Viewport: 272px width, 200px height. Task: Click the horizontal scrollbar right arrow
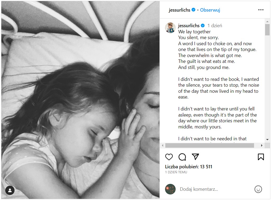(x=262, y=146)
